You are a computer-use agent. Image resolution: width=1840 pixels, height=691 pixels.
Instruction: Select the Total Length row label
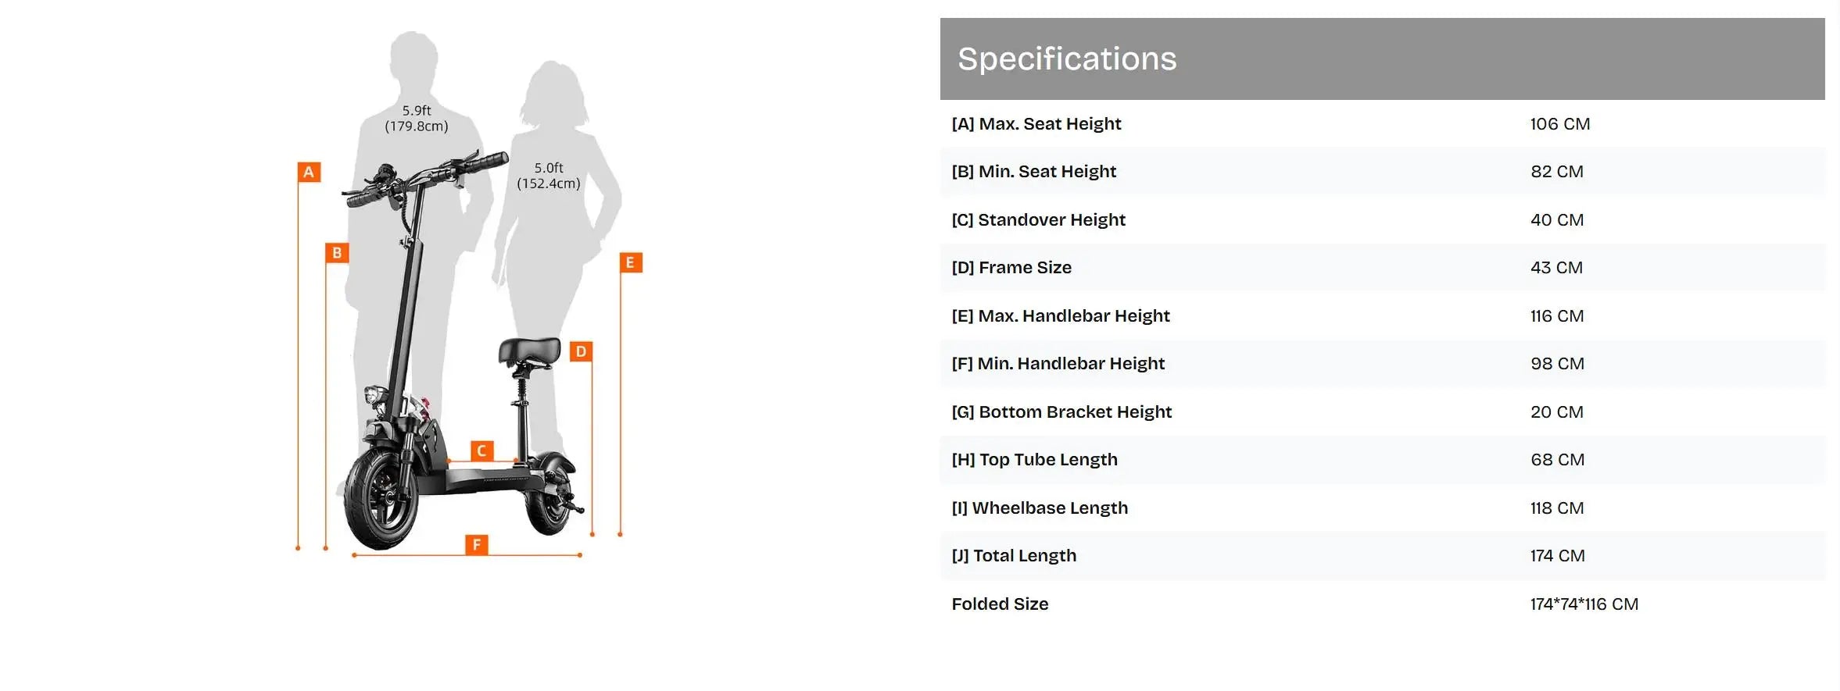pos(1014,556)
